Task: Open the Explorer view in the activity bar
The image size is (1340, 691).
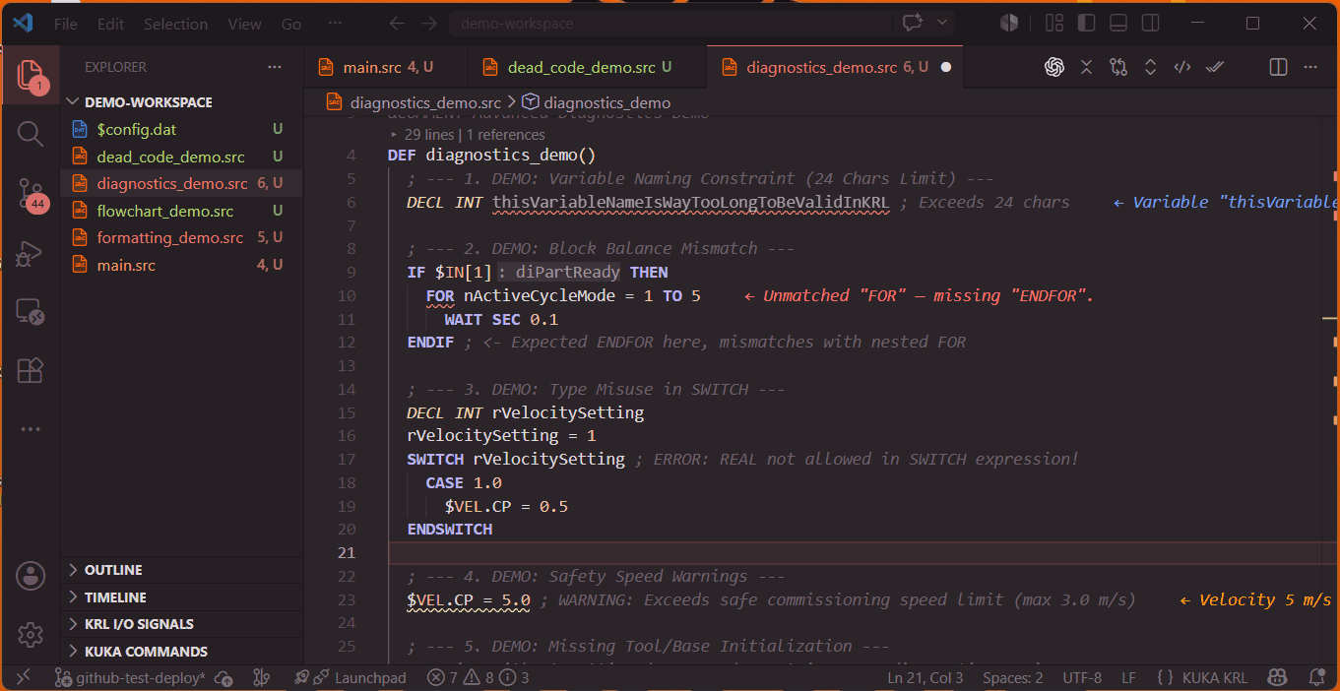Action: 30,75
